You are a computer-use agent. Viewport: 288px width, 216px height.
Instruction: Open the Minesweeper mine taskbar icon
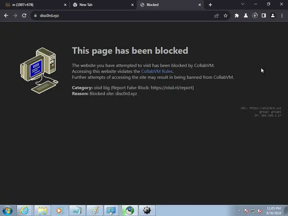pyautogui.click(x=147, y=210)
